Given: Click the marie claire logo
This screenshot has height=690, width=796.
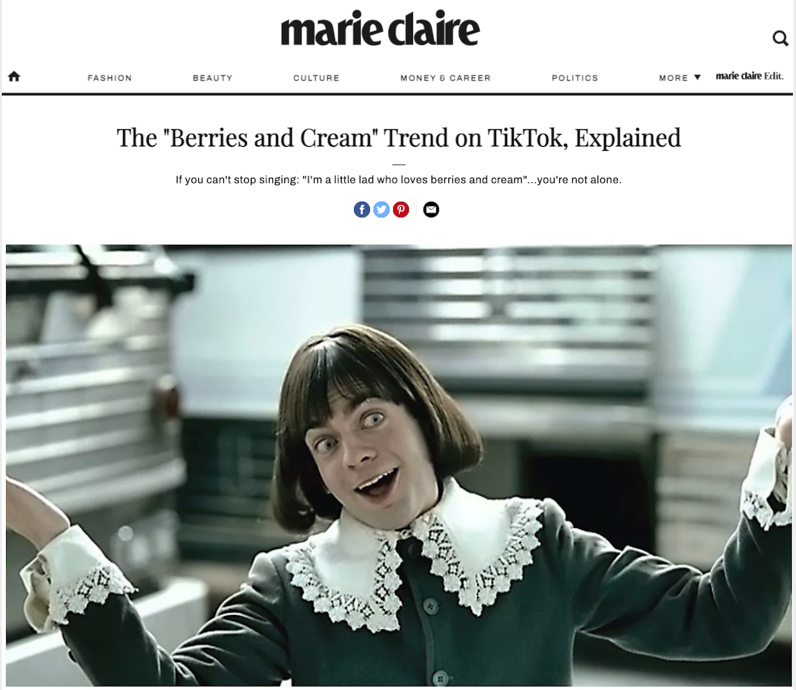Looking at the screenshot, I should [380, 29].
